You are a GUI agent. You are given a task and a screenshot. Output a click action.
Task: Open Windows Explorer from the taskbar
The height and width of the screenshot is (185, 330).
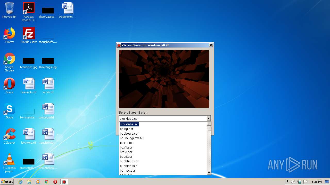[29, 182]
